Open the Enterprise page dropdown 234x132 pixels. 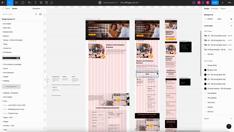pos(37,9)
